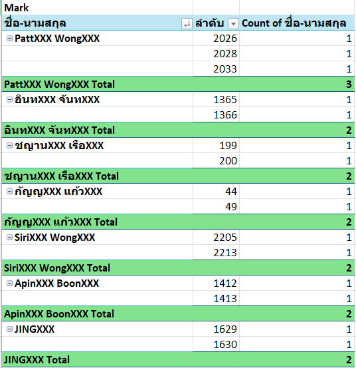Select cell with value 2028
Screen dimensions: 356x368
click(x=216, y=53)
